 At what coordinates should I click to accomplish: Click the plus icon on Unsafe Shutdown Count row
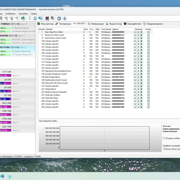141,74
